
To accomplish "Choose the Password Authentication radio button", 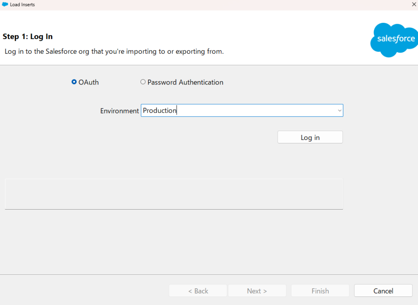I will pos(143,82).
